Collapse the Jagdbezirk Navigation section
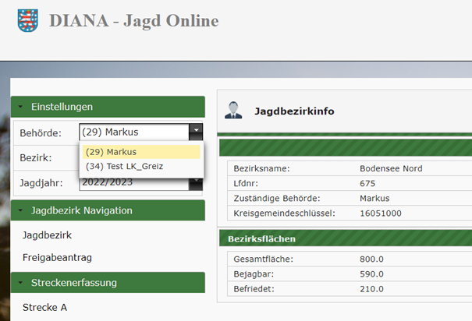 (108, 210)
